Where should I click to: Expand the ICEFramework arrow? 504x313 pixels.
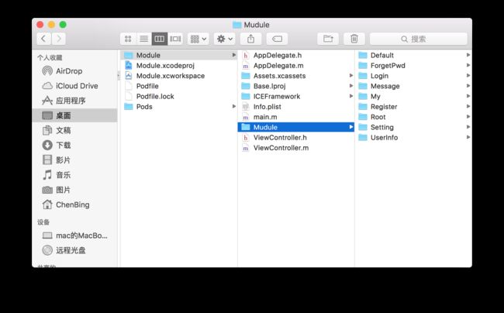[351, 96]
